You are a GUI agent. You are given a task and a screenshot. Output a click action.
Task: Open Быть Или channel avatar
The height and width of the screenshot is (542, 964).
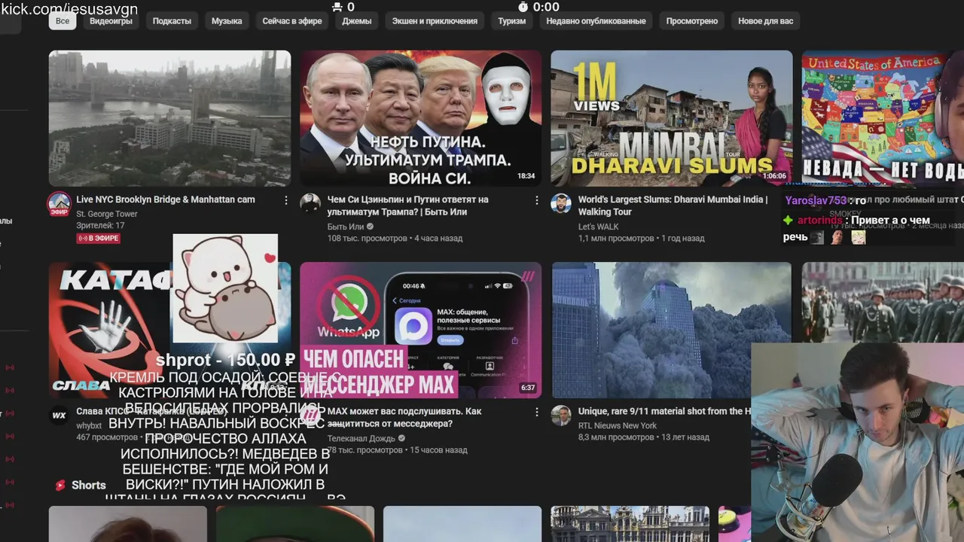coord(310,203)
